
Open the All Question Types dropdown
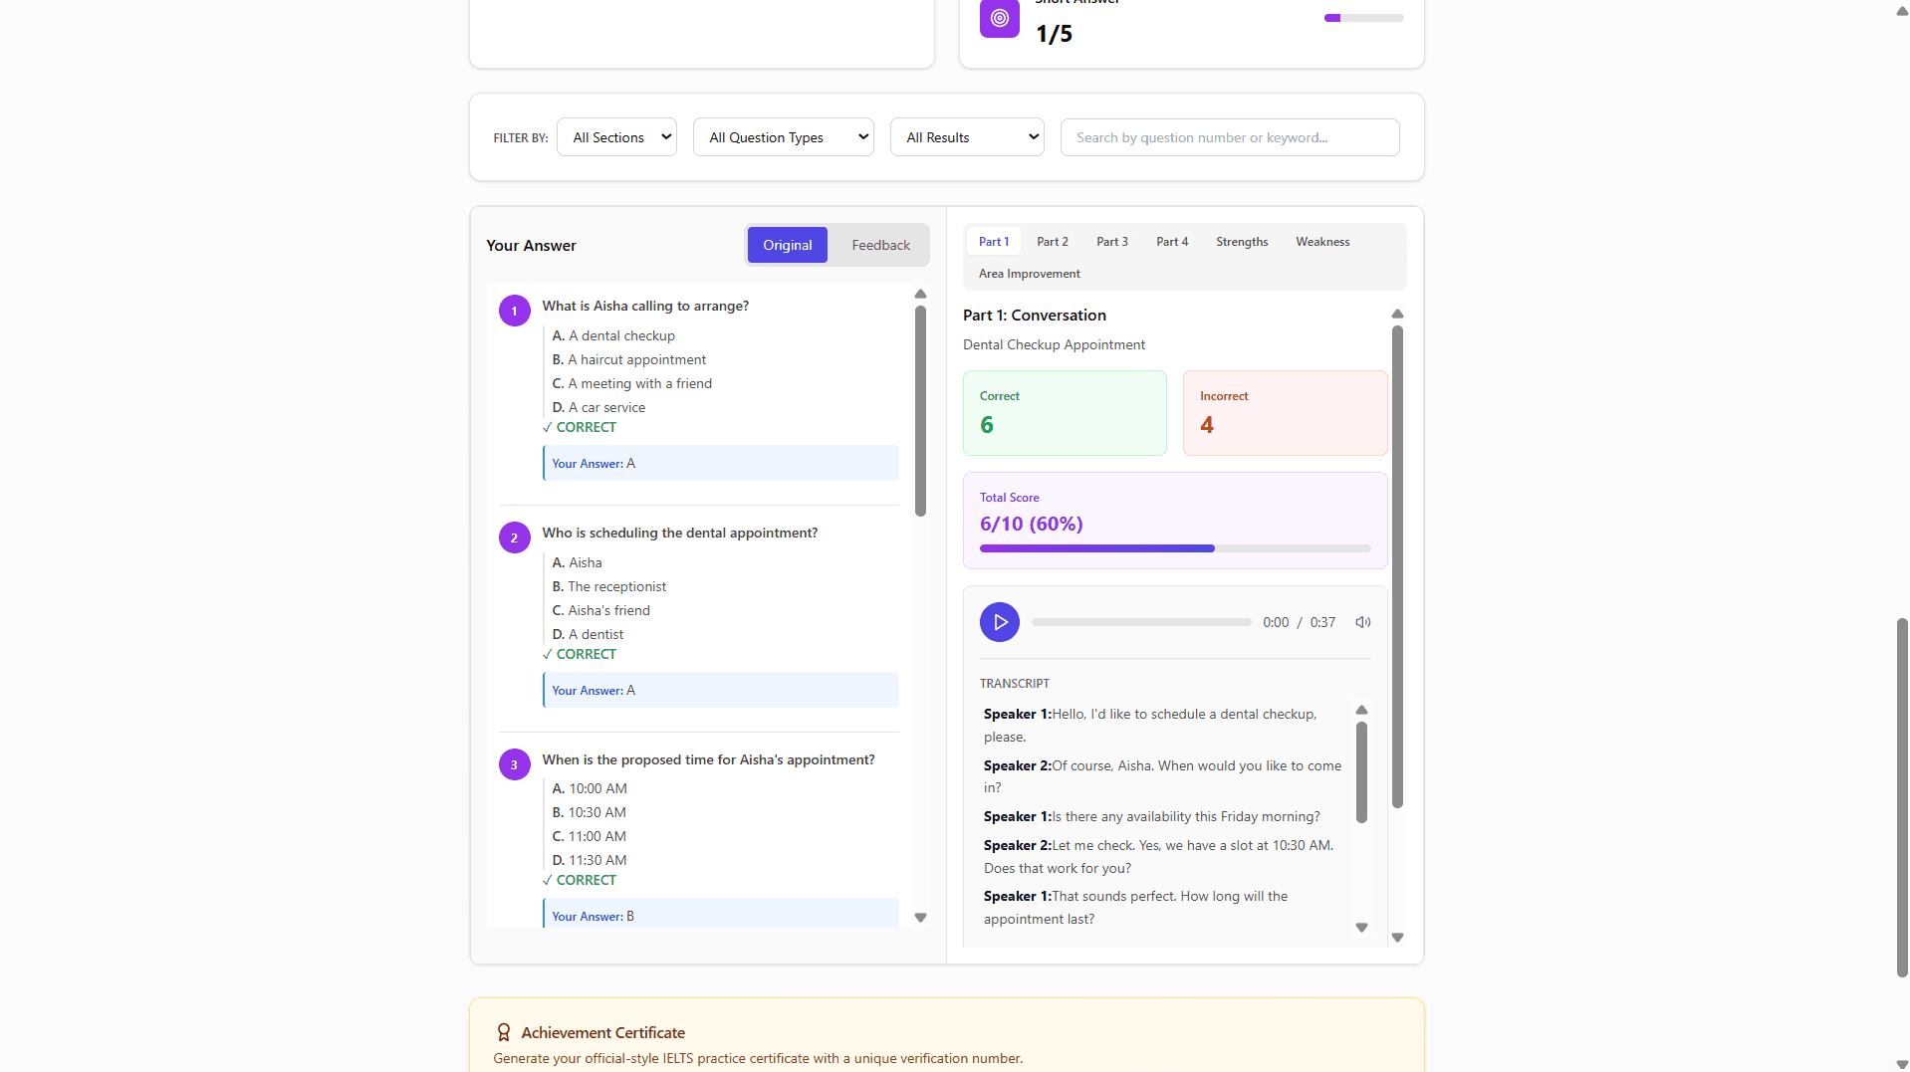(x=784, y=137)
